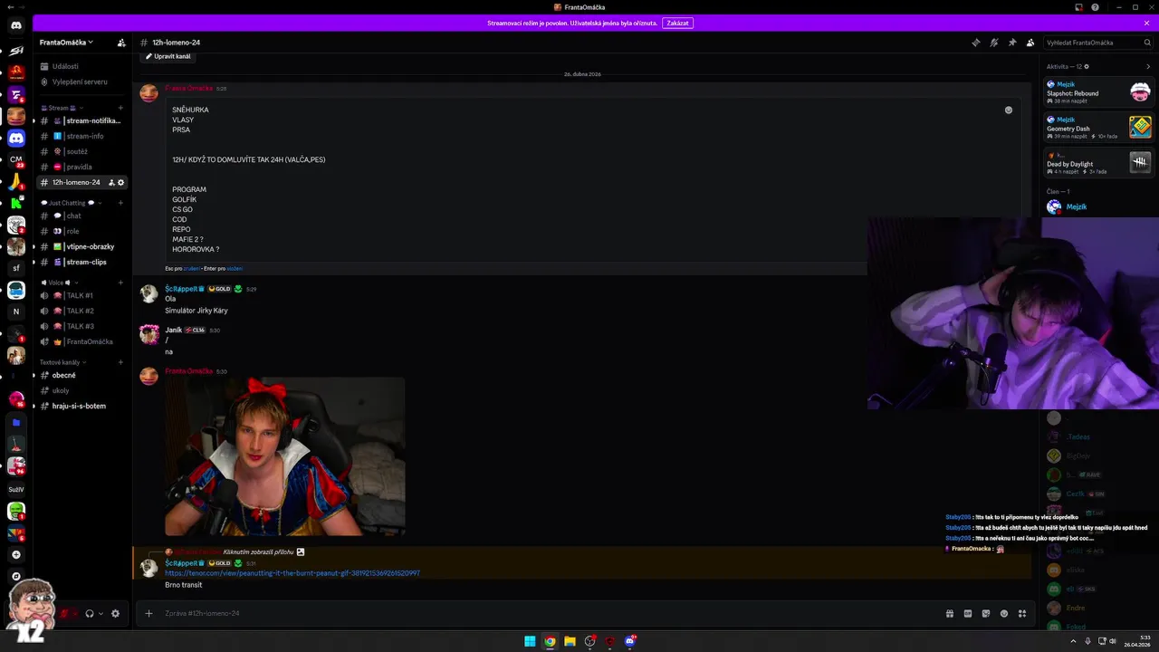This screenshot has height=652, width=1159.
Task: Toggle member list visibility icon
Action: click(x=1030, y=43)
